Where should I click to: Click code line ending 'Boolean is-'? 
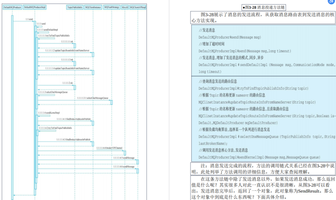pos(267,116)
